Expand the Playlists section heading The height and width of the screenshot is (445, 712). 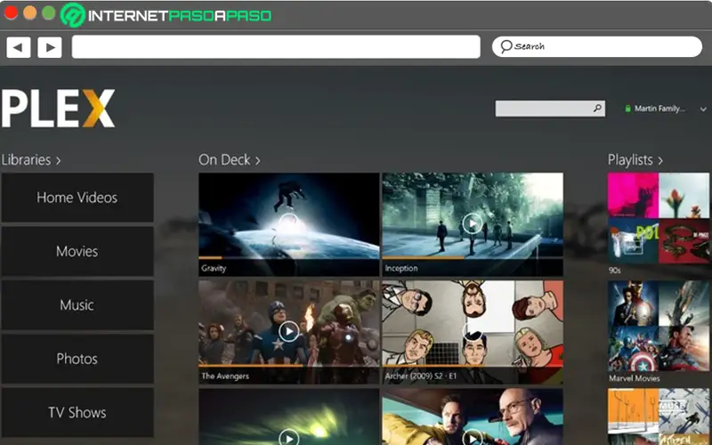(x=635, y=160)
